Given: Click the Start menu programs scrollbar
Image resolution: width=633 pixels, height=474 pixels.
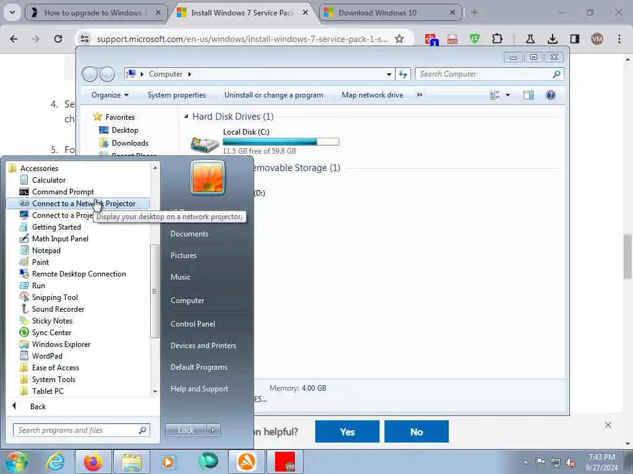Looking at the screenshot, I should [155, 291].
